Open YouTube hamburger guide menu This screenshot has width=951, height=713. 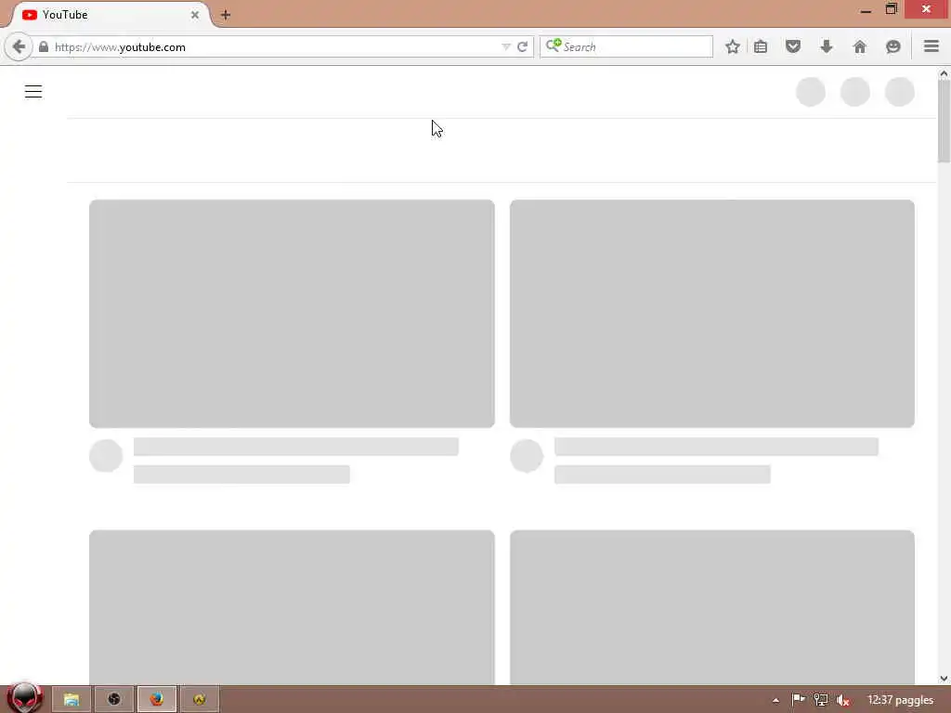coord(33,92)
